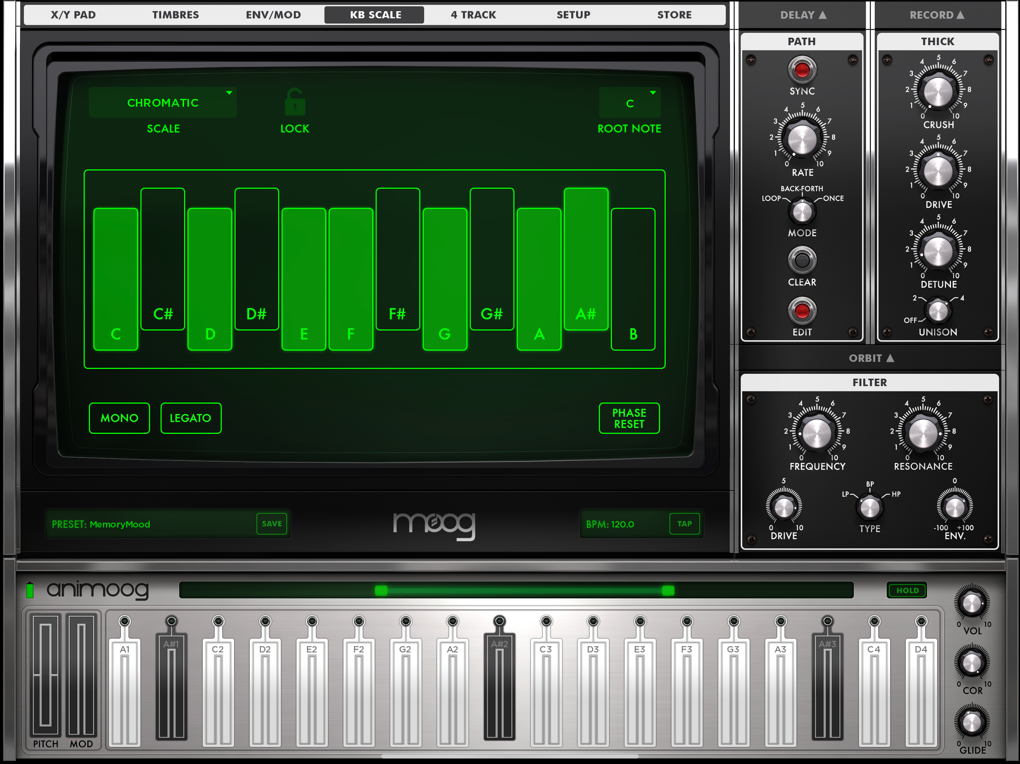Open the TIMBRES tab
This screenshot has height=764, width=1020.
click(x=176, y=15)
